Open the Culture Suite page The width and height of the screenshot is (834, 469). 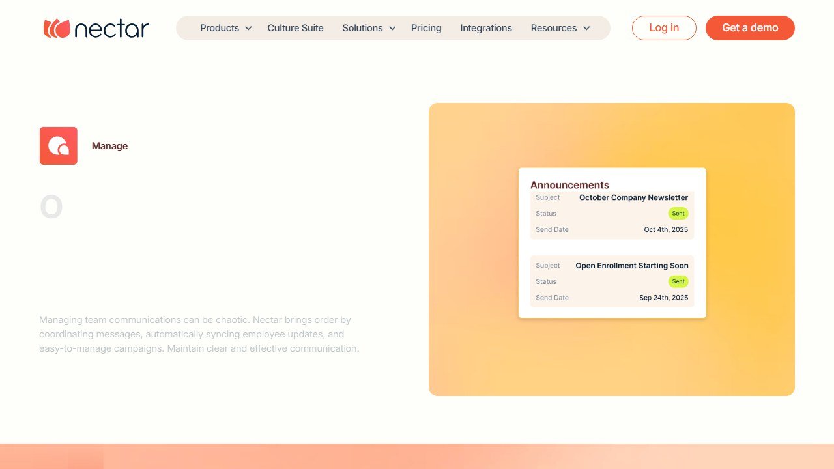(x=296, y=28)
